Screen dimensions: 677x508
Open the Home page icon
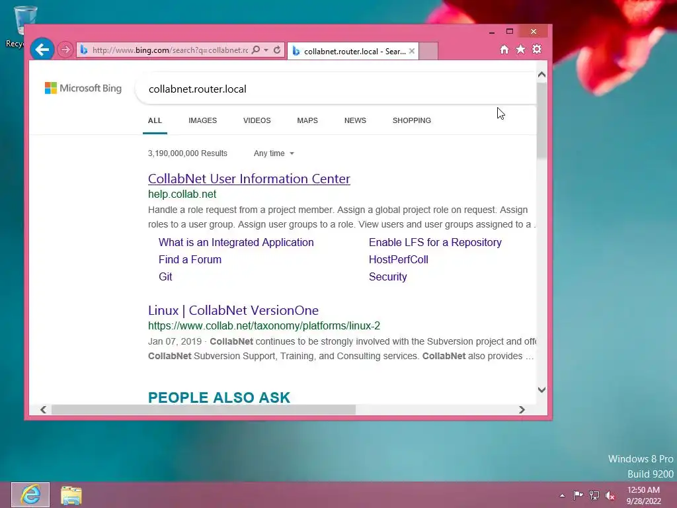(x=504, y=49)
